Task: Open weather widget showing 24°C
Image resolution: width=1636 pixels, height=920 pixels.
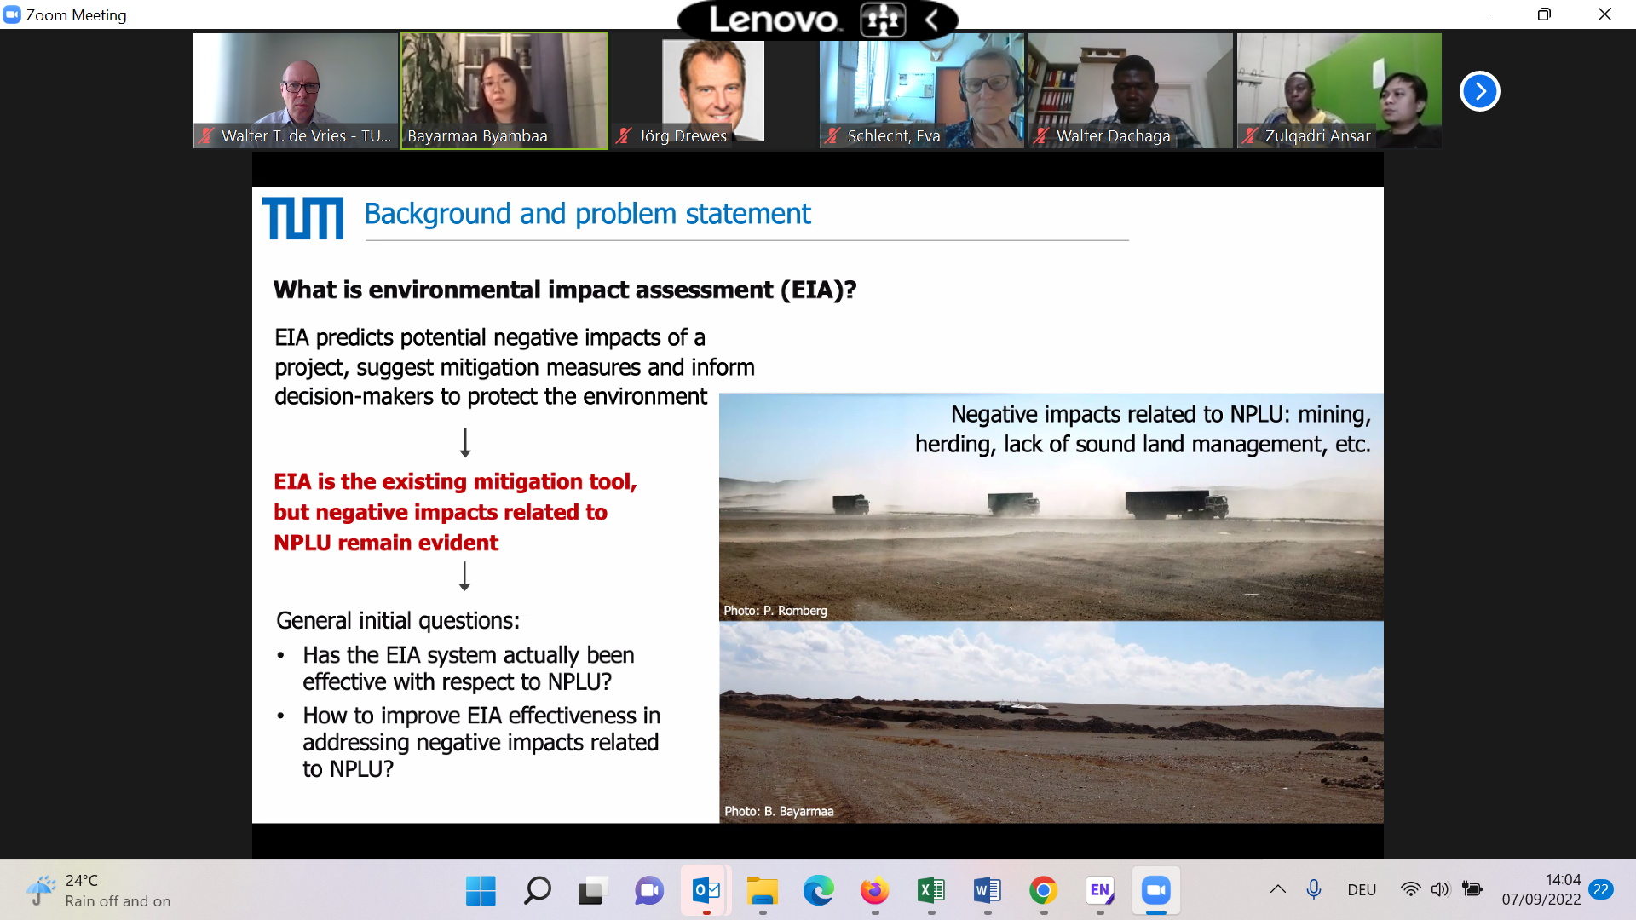Action: [x=98, y=890]
